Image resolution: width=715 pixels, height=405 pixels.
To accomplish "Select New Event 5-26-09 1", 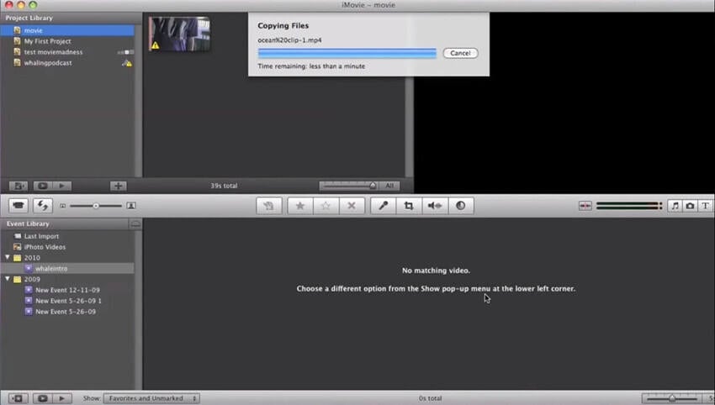I will 67,301.
